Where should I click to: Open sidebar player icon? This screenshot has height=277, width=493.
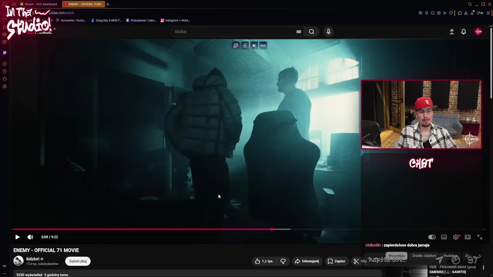point(5,64)
